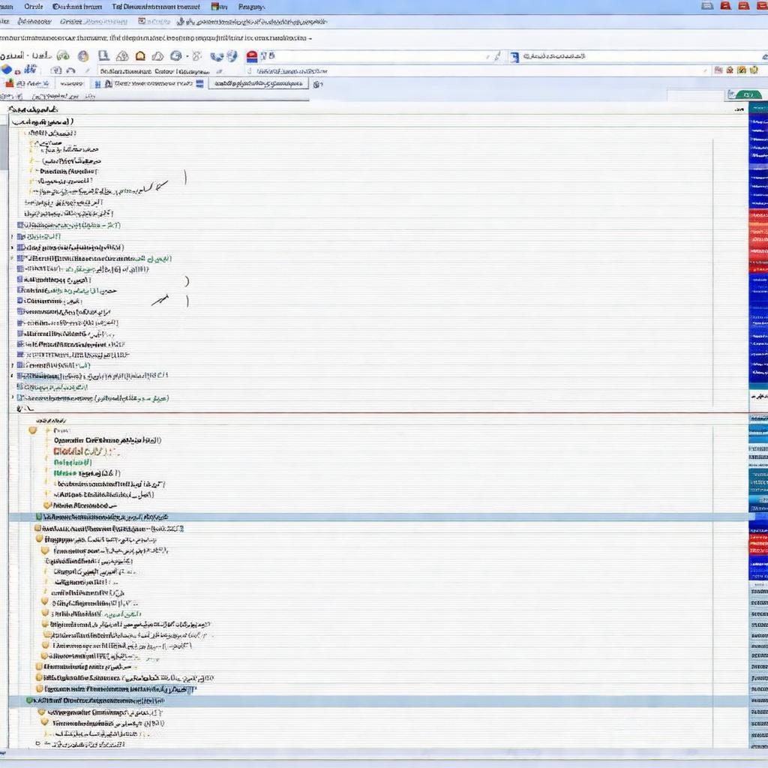The height and width of the screenshot is (768, 768).
Task: Click the boxed button in the third toolbar row
Action: click(259, 83)
